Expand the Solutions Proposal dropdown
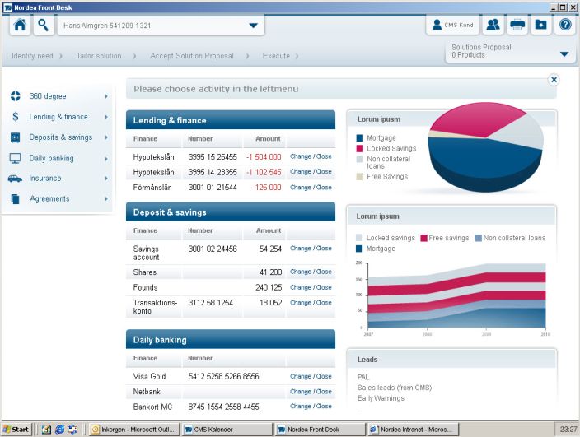 coord(564,54)
